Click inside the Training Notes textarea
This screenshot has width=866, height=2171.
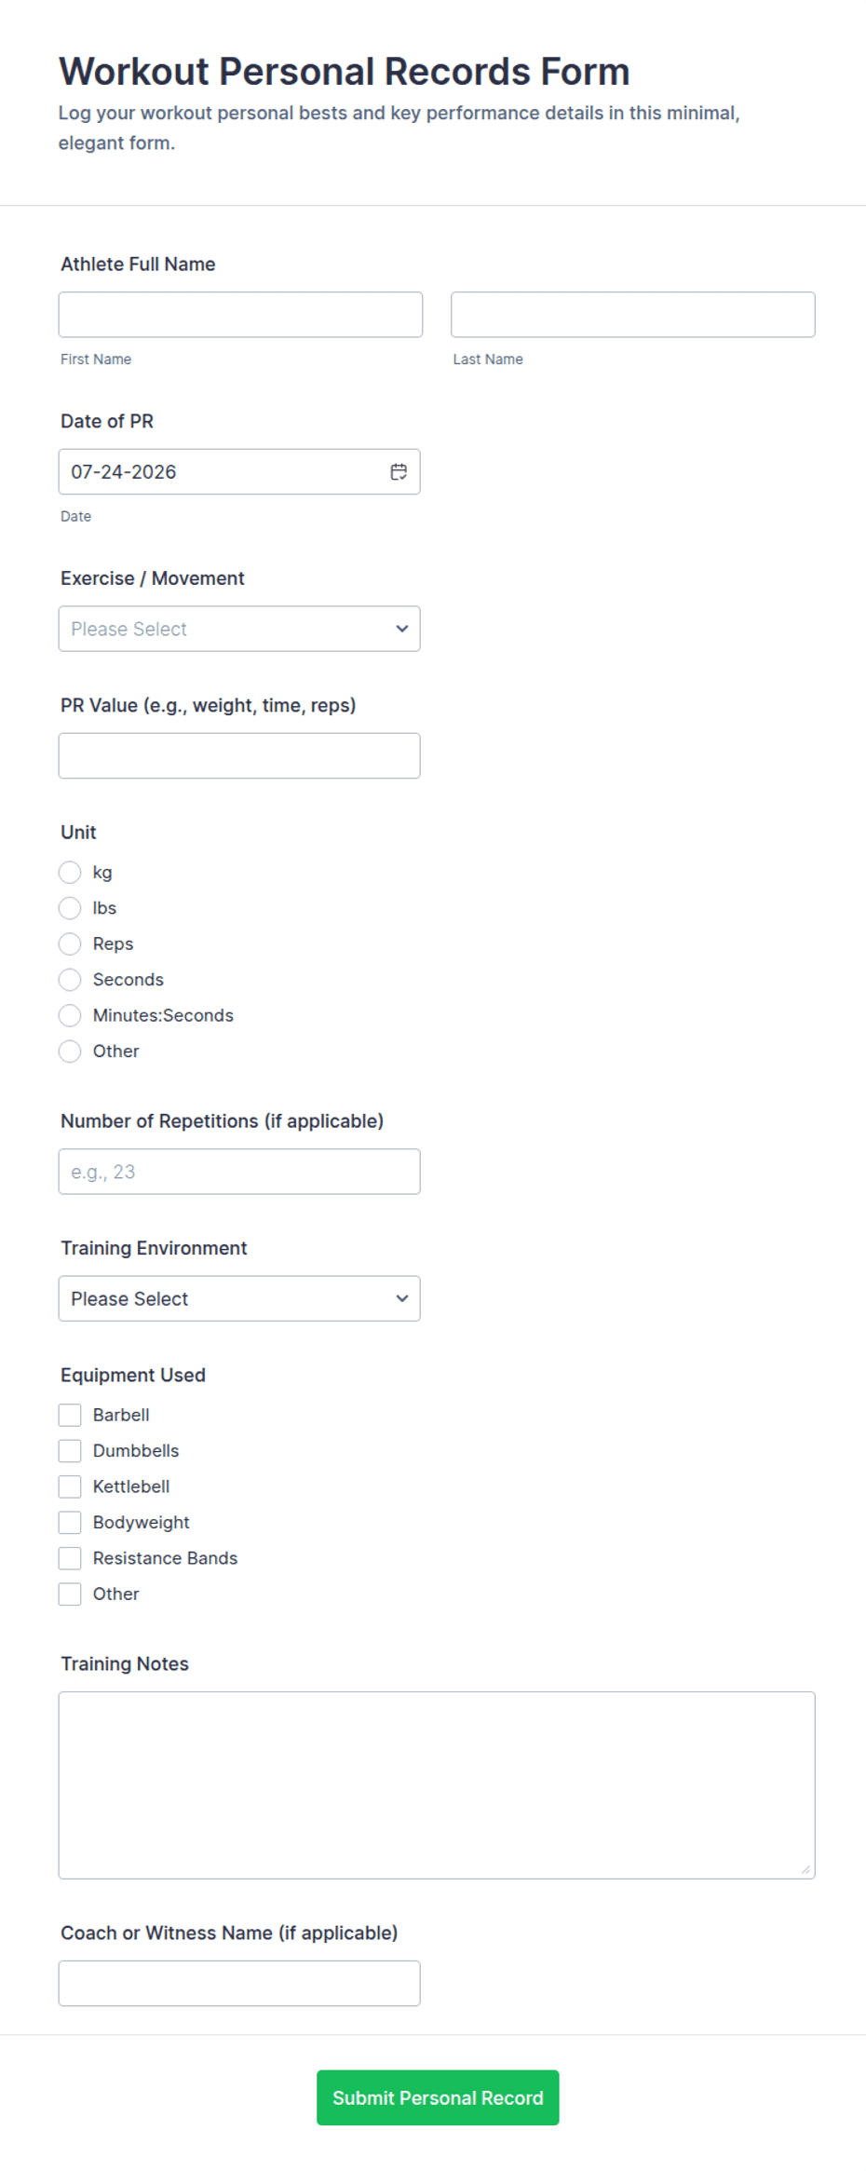(x=437, y=1785)
